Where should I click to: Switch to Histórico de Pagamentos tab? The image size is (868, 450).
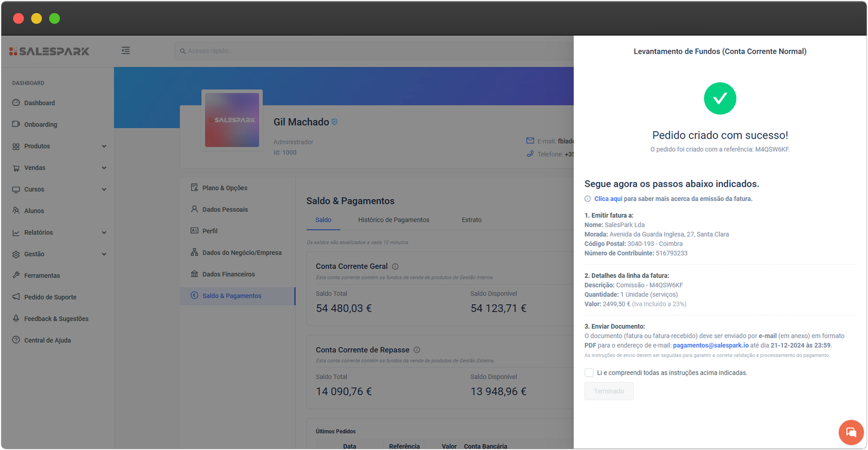[393, 220]
